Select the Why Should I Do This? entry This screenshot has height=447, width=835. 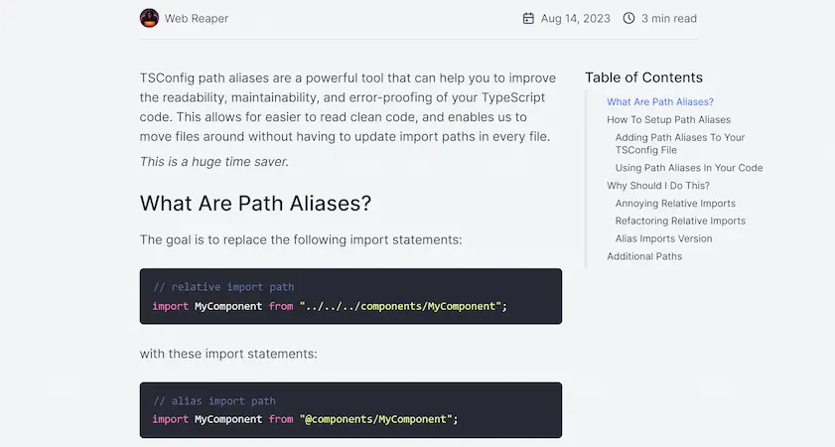658,186
